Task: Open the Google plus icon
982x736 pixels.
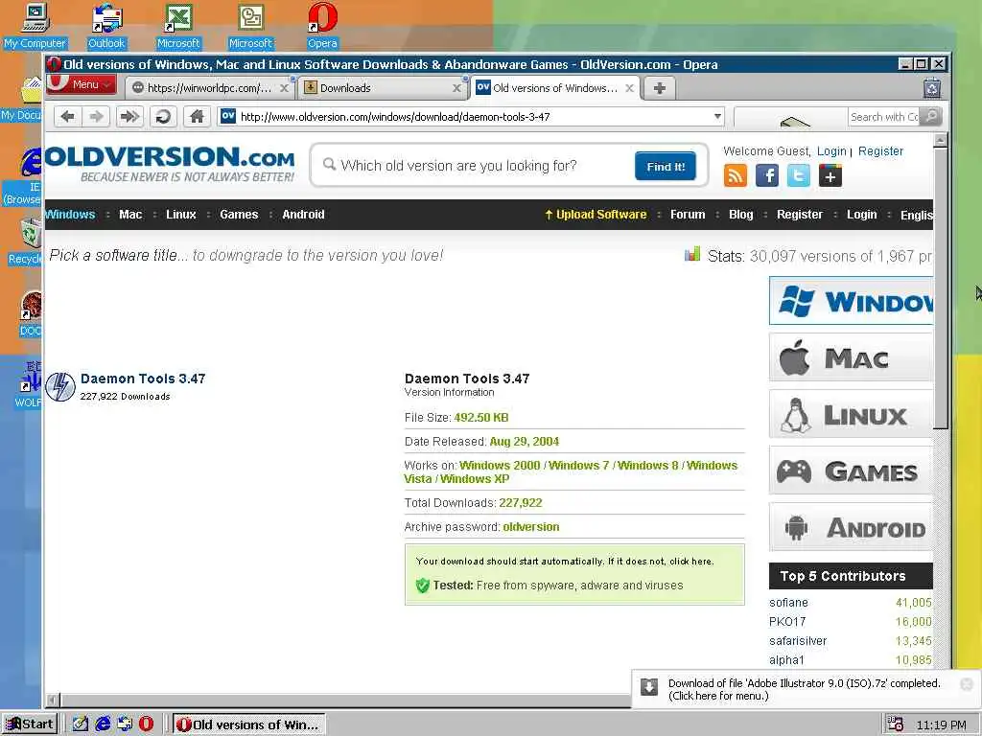Action: coord(830,176)
